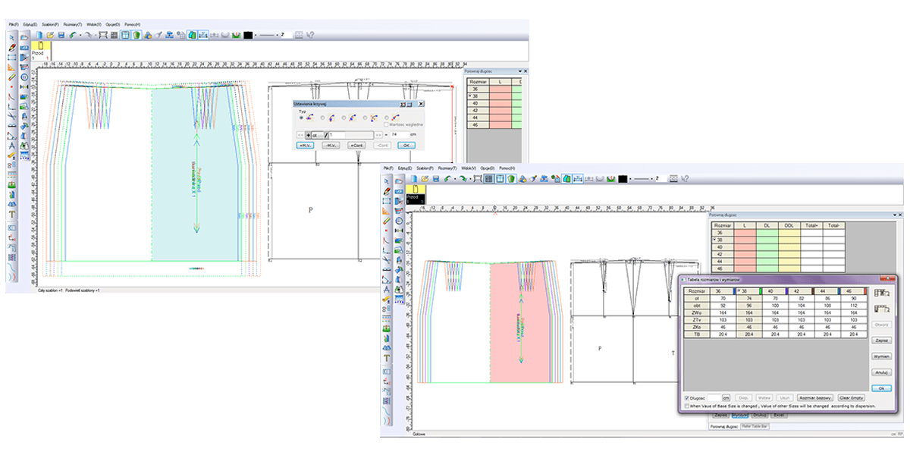910x455 pixels.
Task: Click Undo arrow in back window toolbar
Action: [x=72, y=35]
